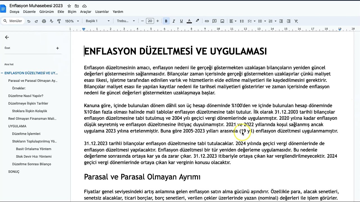Go to Stoklara İlişkin Kolaylık outline item
Image resolution: width=360 pixels, height=202 pixels.
(30, 111)
